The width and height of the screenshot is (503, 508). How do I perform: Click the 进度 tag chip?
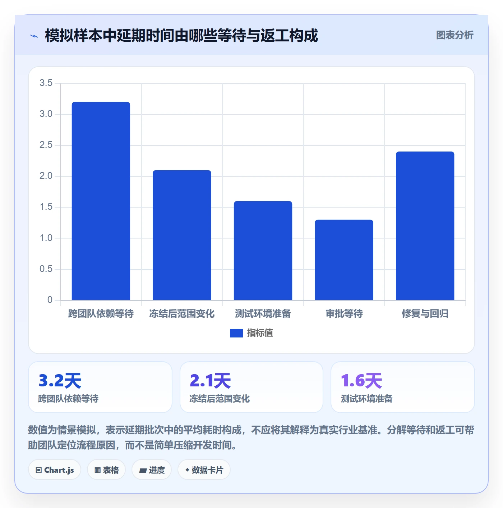click(152, 470)
